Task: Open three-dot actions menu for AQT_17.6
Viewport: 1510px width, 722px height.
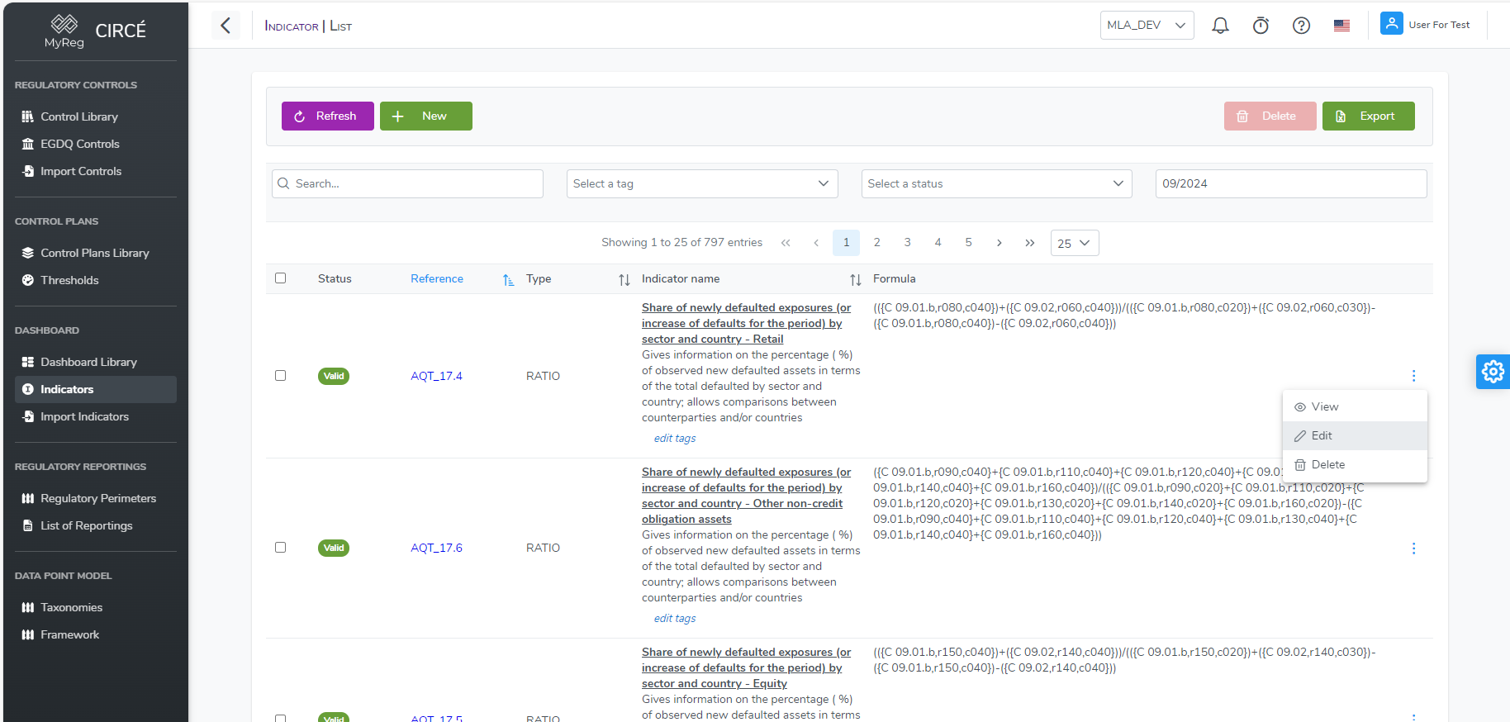Action: click(1413, 549)
